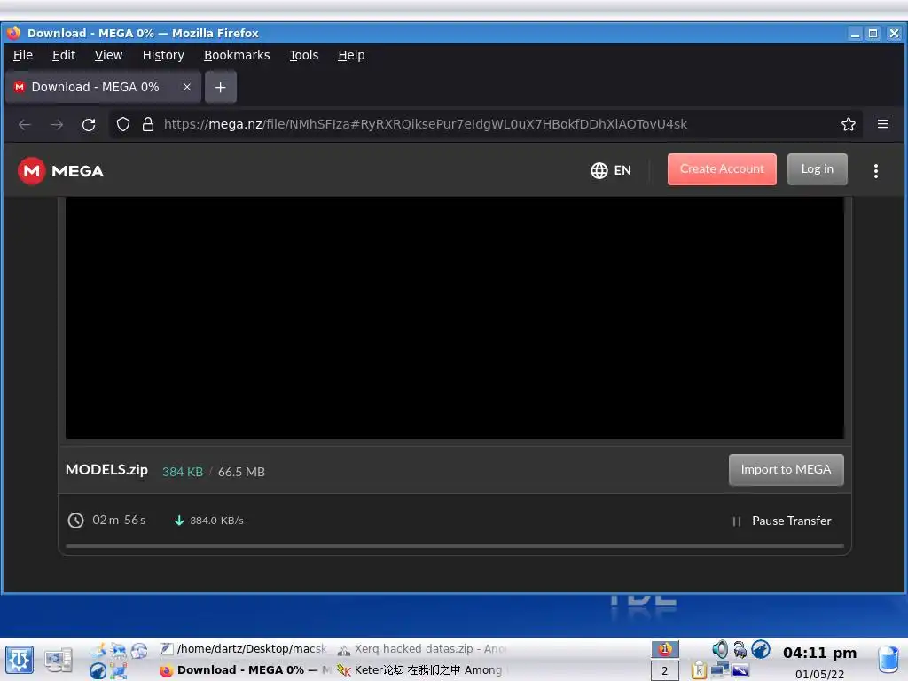
Task: Click the MODELS.zip file name
Action: tap(106, 470)
